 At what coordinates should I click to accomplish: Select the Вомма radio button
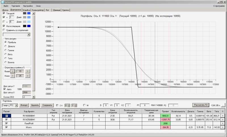pos(5,62)
